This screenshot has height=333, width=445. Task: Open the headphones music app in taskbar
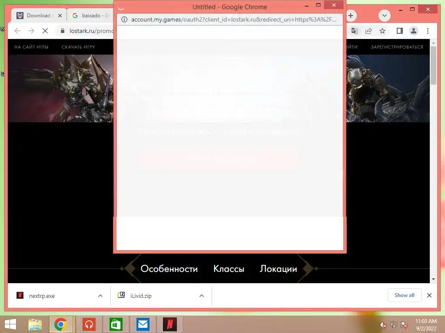89,324
